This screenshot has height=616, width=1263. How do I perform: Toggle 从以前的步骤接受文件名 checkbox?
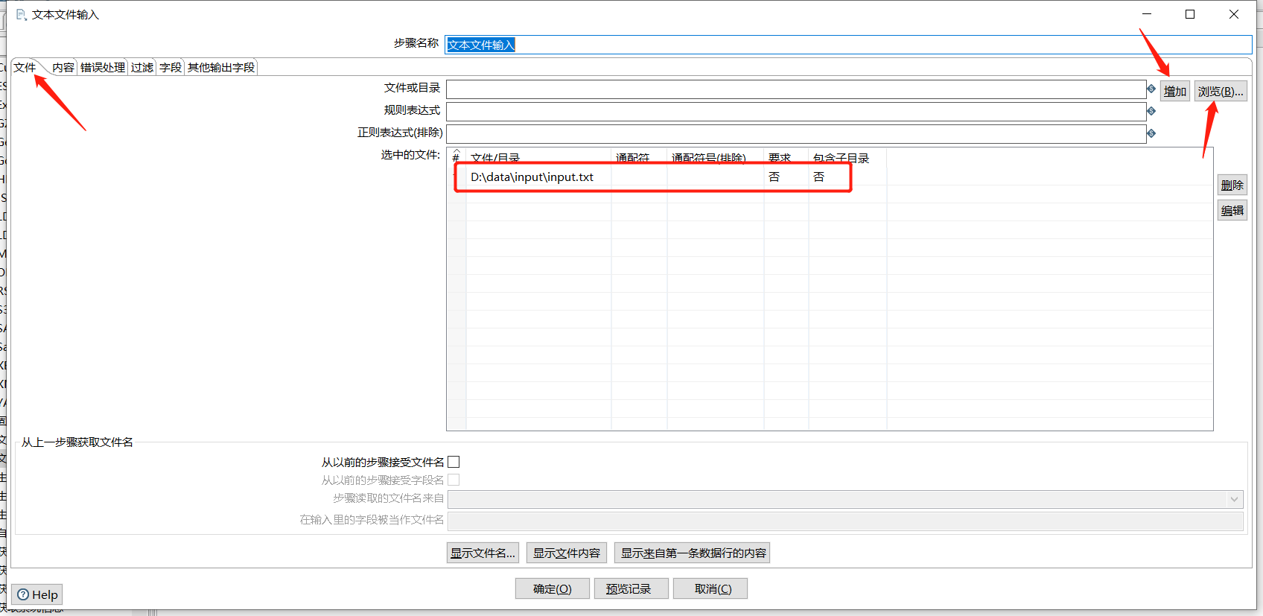454,462
